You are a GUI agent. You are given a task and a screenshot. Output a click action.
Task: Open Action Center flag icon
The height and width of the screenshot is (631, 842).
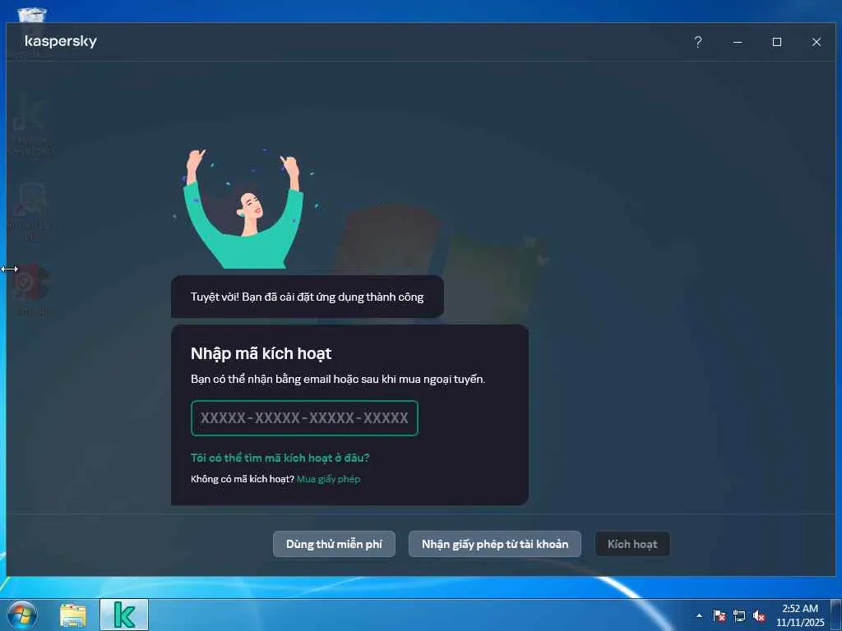719,615
